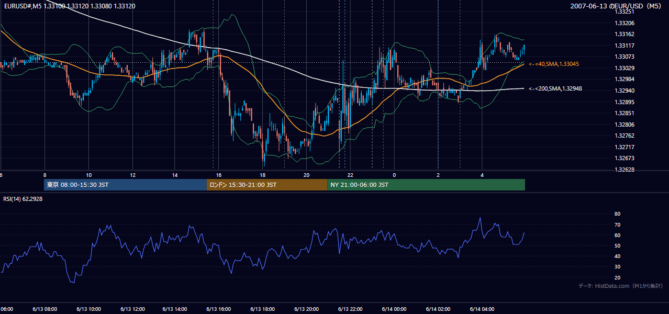Click hour tick 22 under the price chart
Screen dimensions: 669x314
350,175
